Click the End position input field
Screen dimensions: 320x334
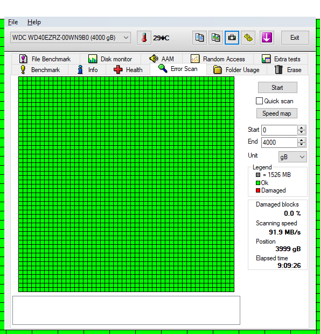[279, 143]
